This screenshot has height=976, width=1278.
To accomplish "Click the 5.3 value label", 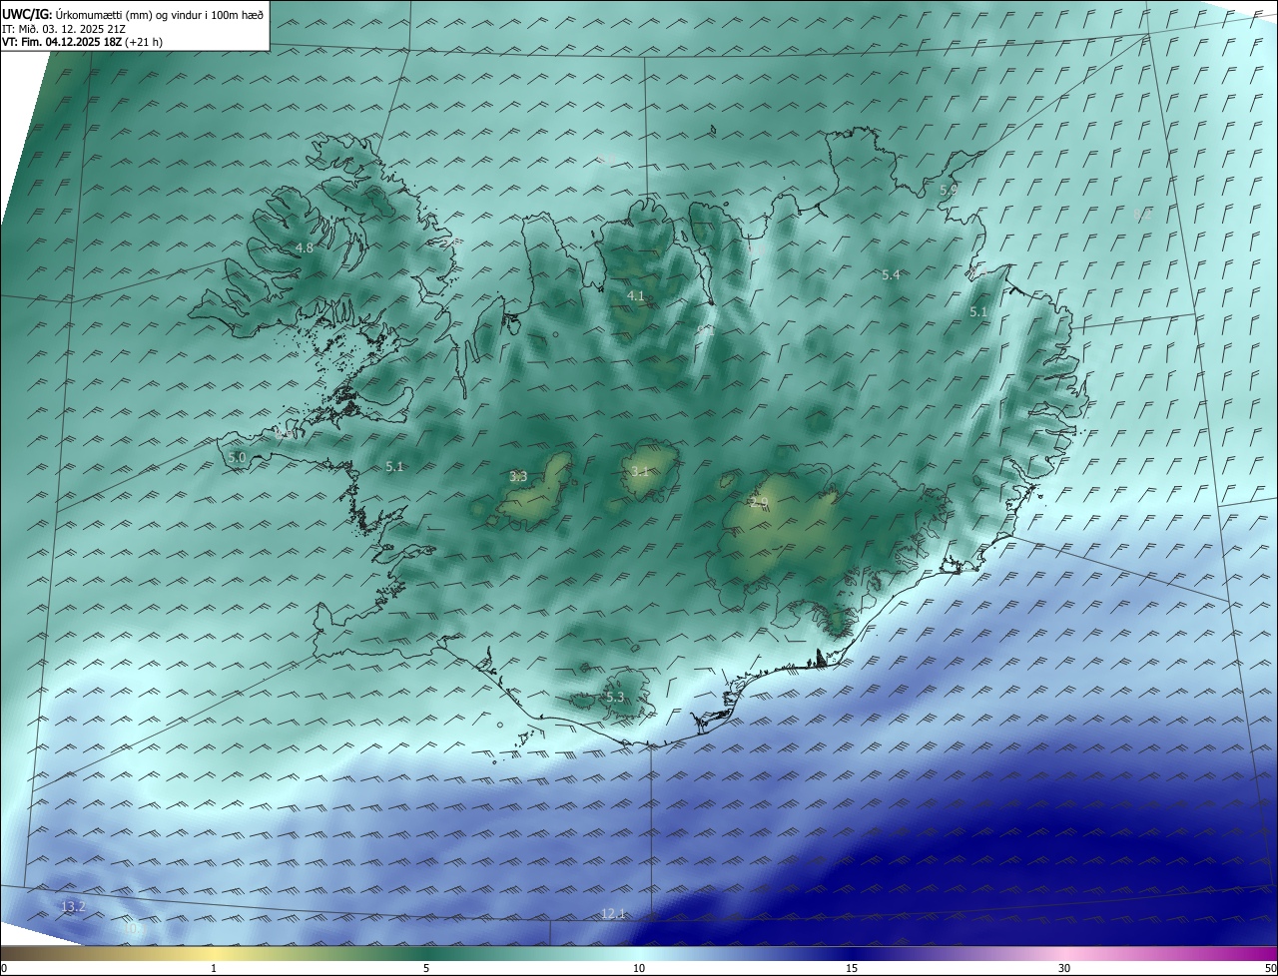I will tap(615, 698).
